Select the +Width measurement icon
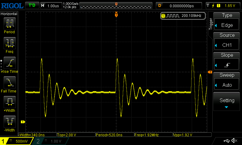The width and height of the screenshot is (242, 145). pos(10,102)
